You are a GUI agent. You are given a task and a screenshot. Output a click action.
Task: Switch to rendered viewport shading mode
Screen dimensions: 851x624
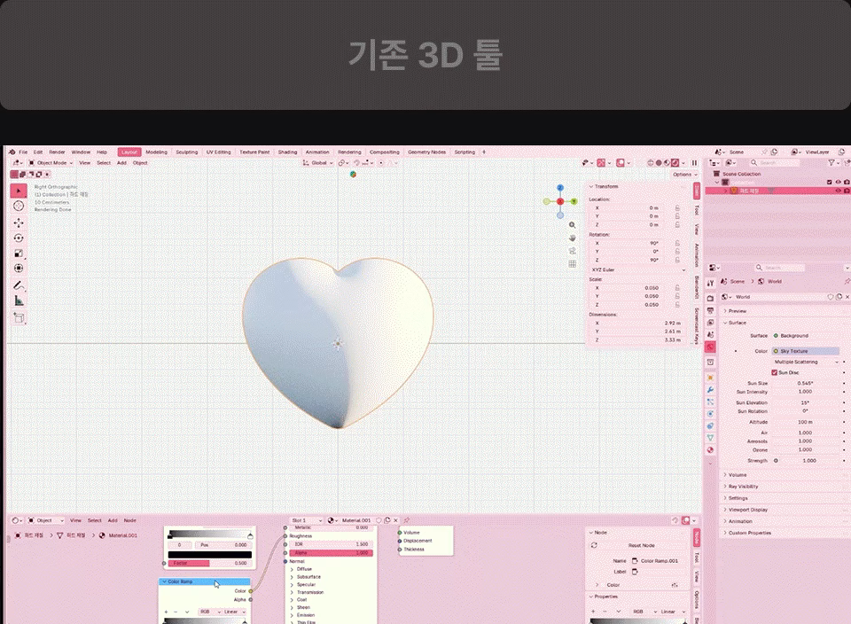coord(675,163)
